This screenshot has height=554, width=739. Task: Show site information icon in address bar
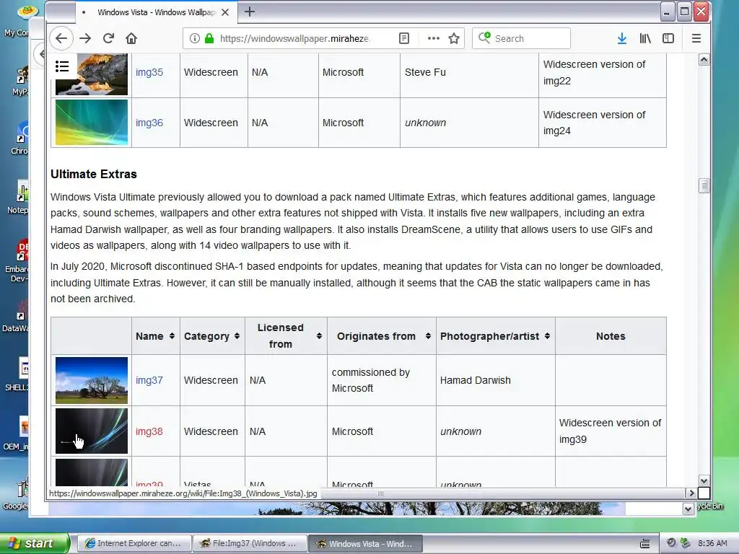pyautogui.click(x=194, y=38)
